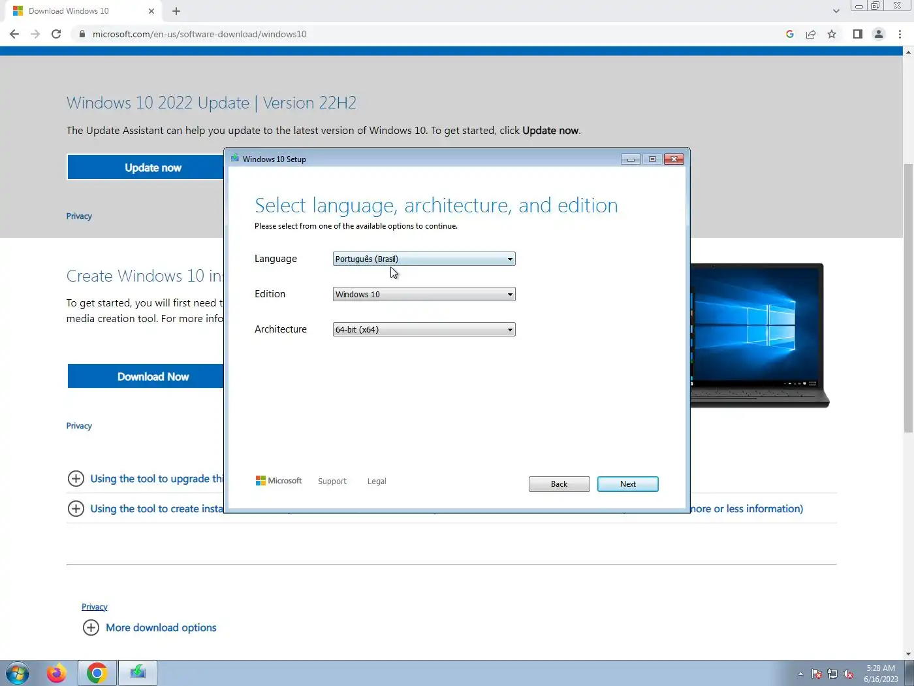Open Privacy link under Download Now
The width and height of the screenshot is (914, 686).
[x=79, y=426]
